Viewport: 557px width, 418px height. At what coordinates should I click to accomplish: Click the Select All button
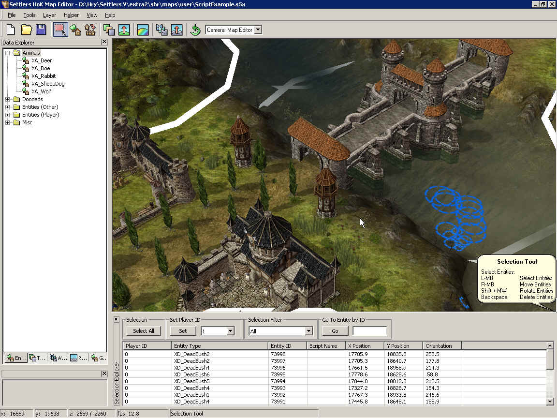144,331
